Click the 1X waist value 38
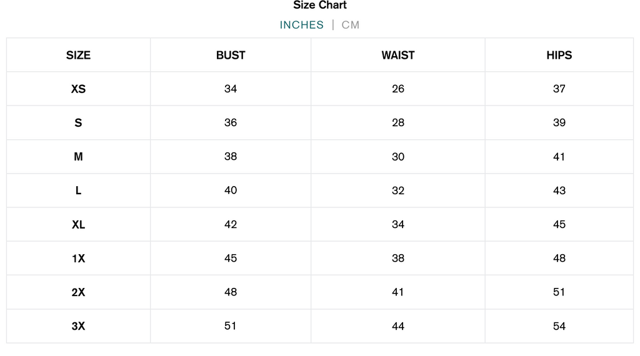Viewport: 640px width, 356px height. tap(398, 259)
